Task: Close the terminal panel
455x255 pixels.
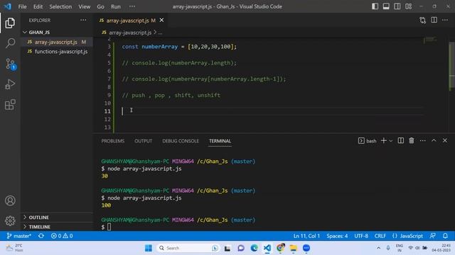Action: (445, 140)
